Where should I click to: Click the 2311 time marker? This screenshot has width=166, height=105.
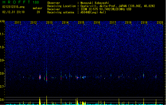[18, 23]
